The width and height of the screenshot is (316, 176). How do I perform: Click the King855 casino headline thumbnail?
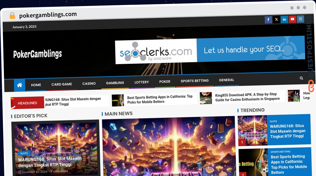point(206,98)
